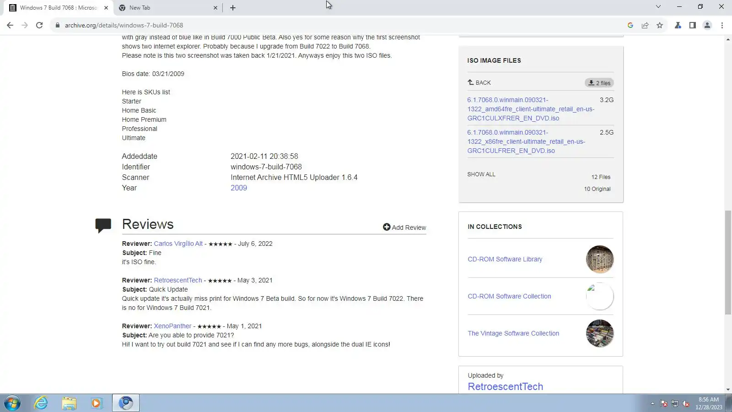Image resolution: width=732 pixels, height=412 pixels.
Task: Click the scrollbar down arrow
Action: pyautogui.click(x=728, y=390)
